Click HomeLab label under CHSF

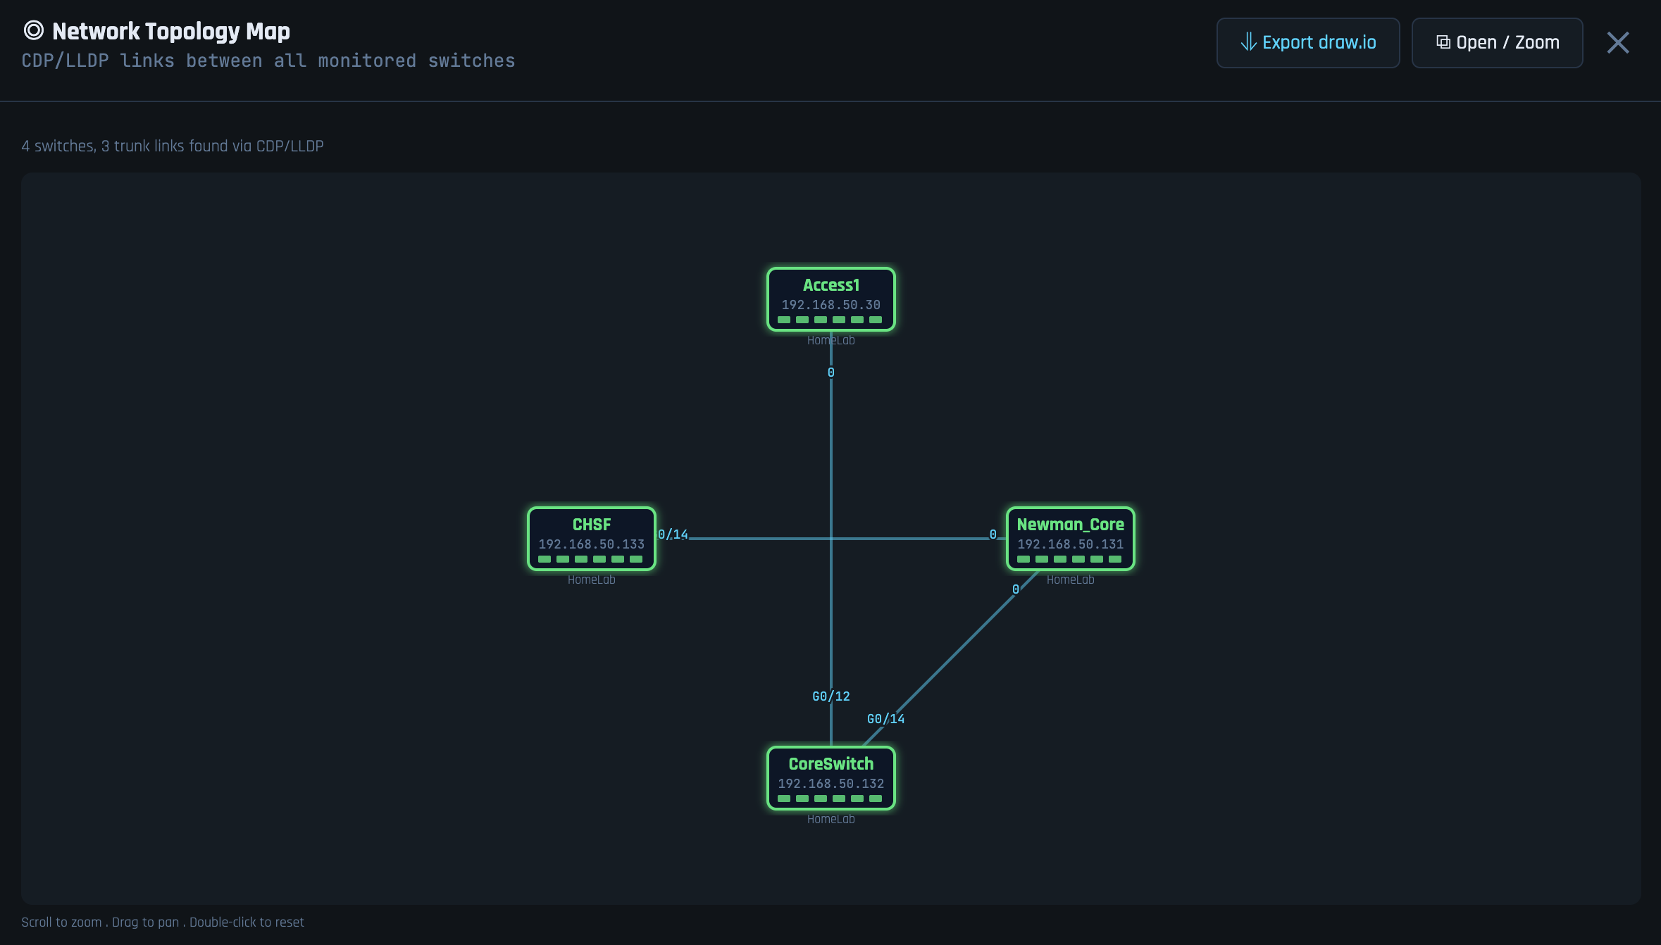point(591,580)
